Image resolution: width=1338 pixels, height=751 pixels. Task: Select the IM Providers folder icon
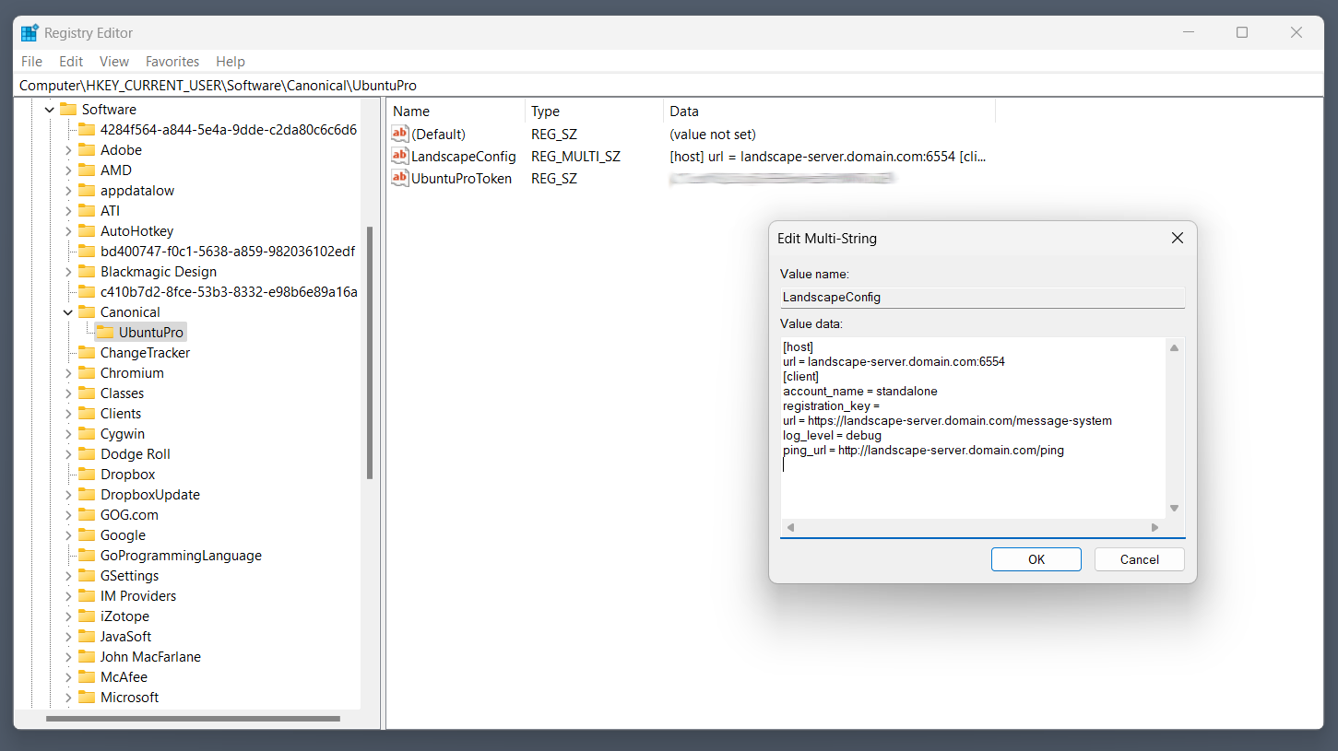pos(87,596)
